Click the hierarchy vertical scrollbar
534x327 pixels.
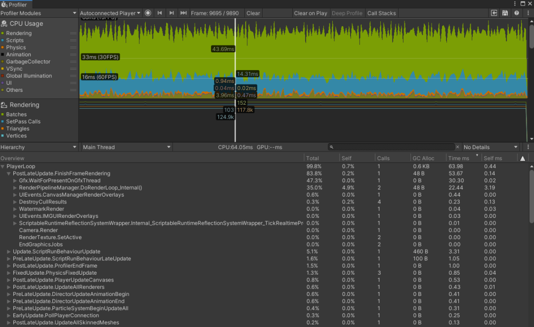(531, 197)
